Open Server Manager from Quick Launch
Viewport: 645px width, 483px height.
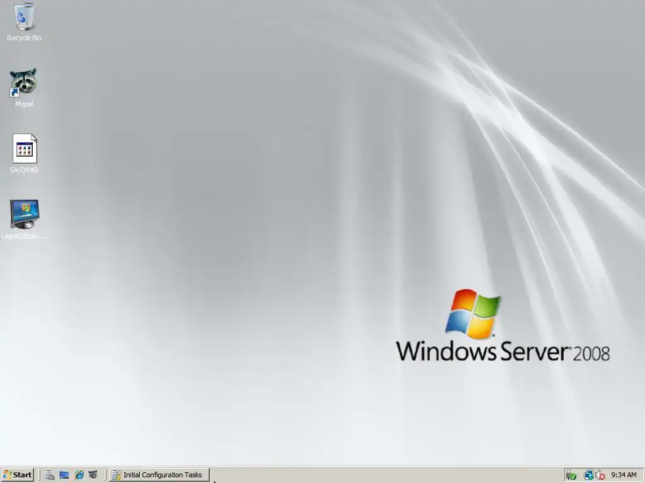pyautogui.click(x=50, y=475)
